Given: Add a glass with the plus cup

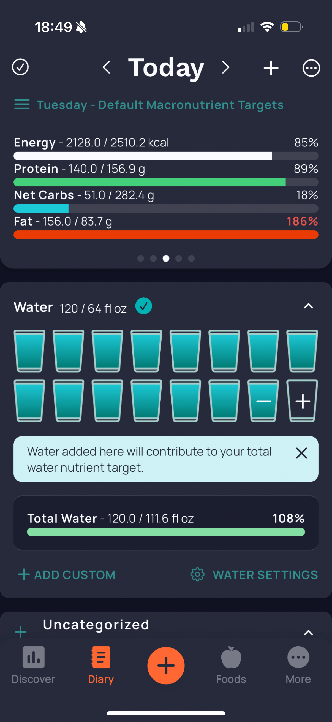Looking at the screenshot, I should [x=302, y=401].
